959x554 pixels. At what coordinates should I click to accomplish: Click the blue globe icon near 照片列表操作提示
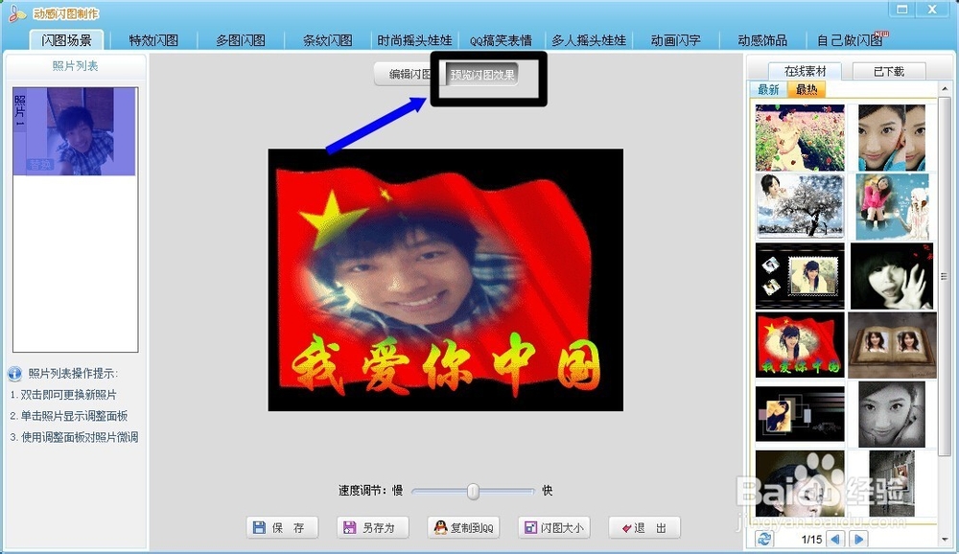tap(13, 374)
